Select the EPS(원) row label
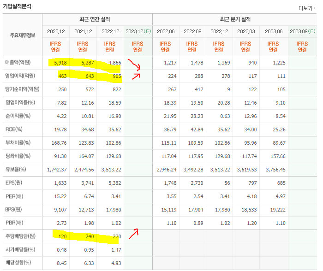 click(x=13, y=183)
